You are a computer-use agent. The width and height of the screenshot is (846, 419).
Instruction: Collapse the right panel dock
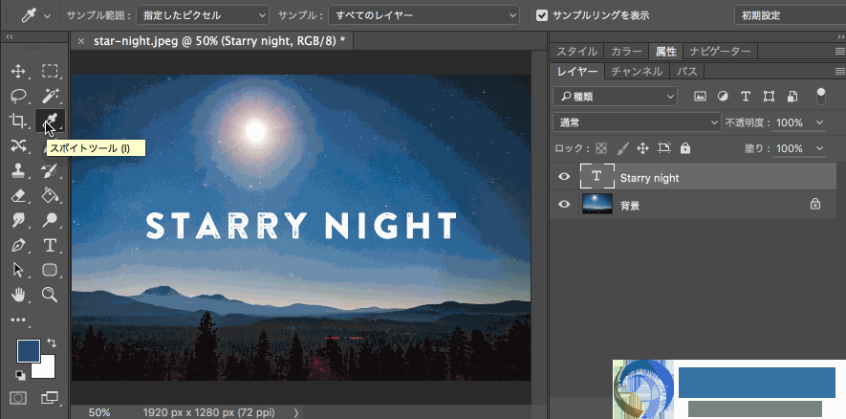tap(840, 36)
